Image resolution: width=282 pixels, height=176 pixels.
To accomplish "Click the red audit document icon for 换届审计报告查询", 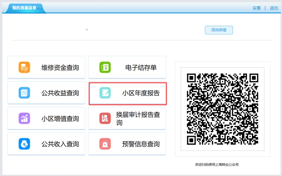I will pos(105,118).
